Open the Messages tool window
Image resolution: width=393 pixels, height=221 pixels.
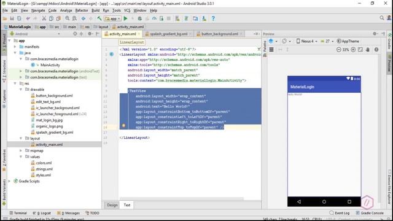coord(68,213)
